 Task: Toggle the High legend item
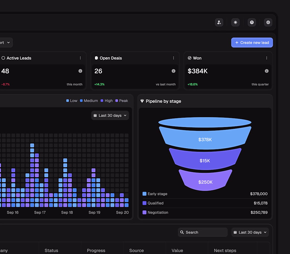[x=107, y=101]
